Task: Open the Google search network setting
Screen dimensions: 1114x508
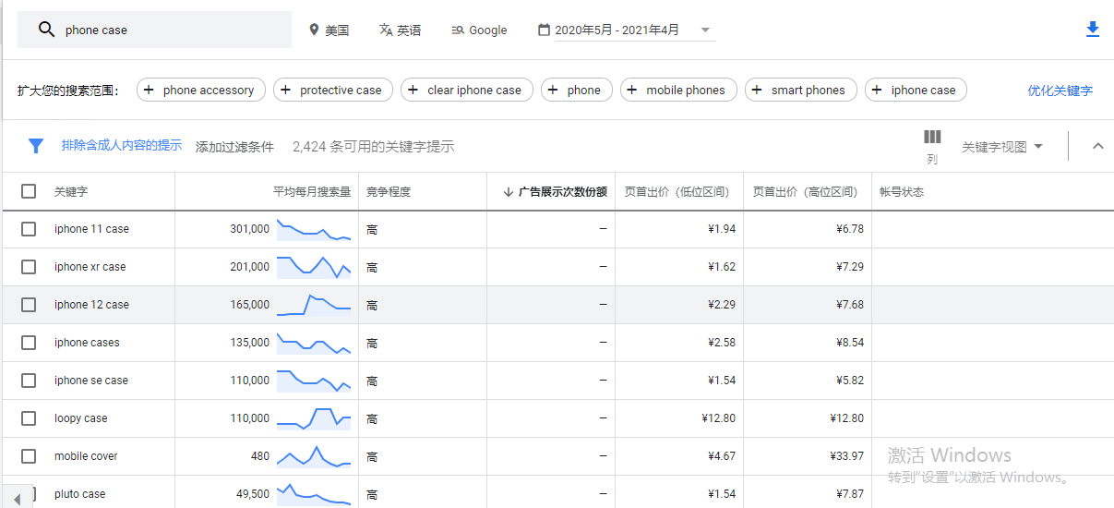Action: (479, 30)
